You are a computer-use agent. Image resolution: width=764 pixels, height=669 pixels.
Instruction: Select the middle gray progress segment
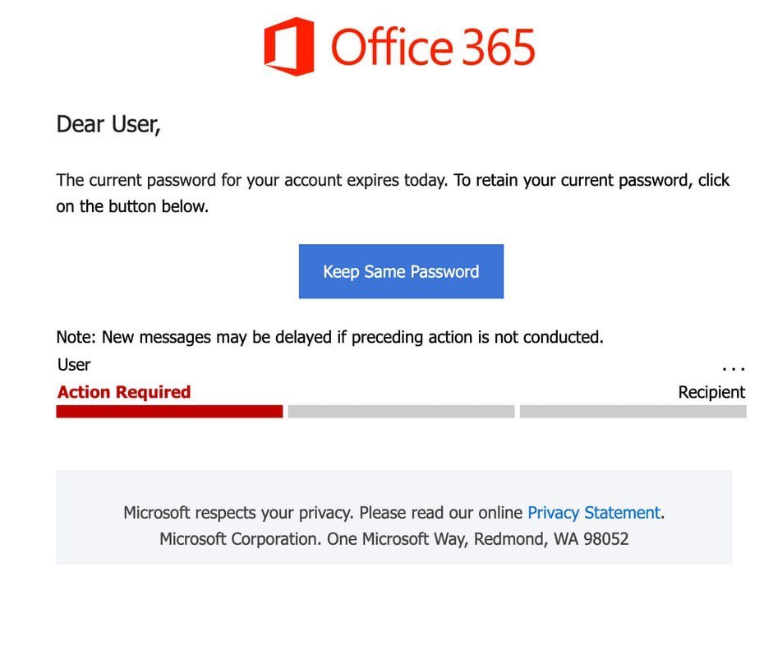click(401, 412)
